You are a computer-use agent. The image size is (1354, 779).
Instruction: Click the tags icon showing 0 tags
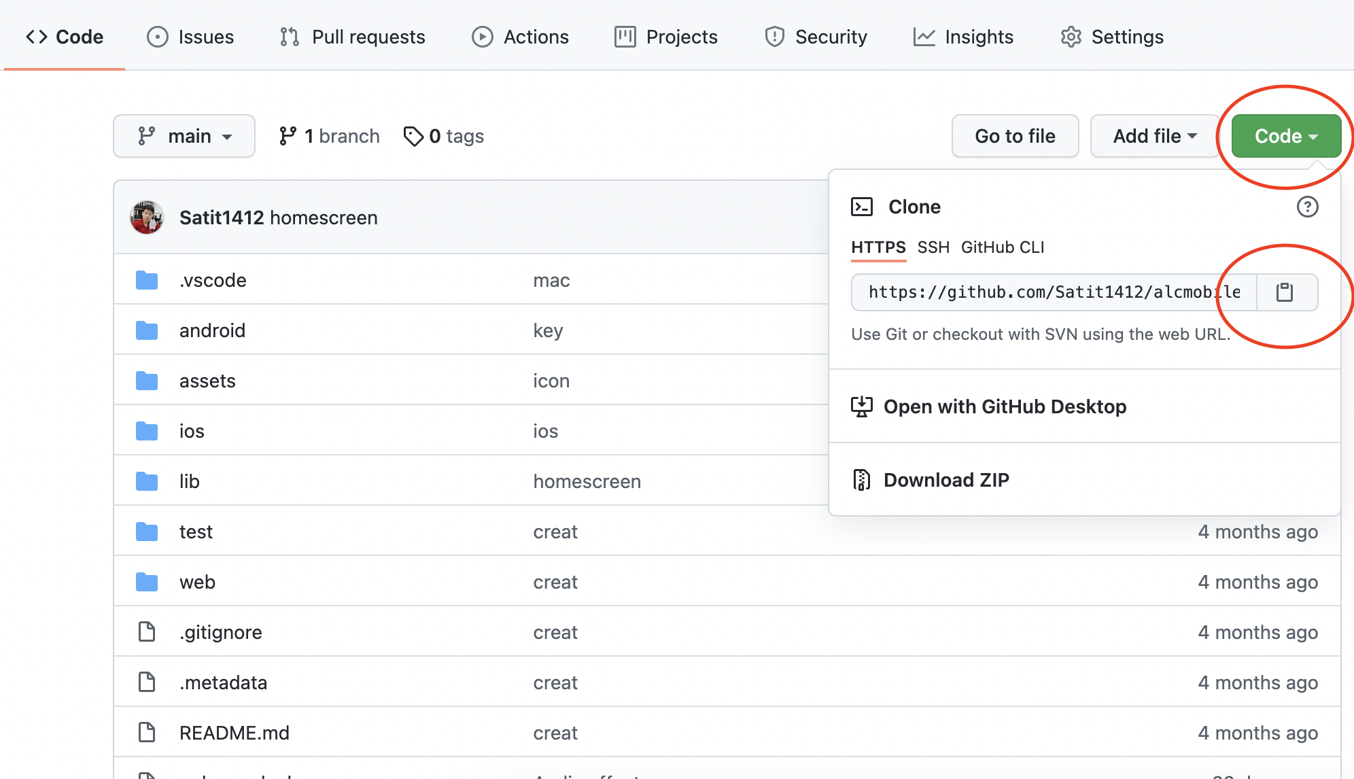(413, 136)
